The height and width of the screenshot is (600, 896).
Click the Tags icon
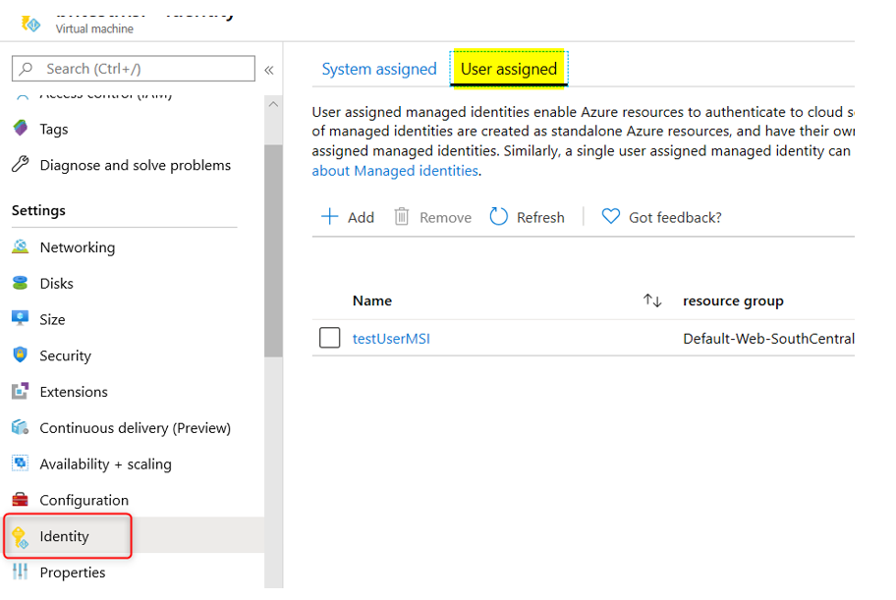21,128
